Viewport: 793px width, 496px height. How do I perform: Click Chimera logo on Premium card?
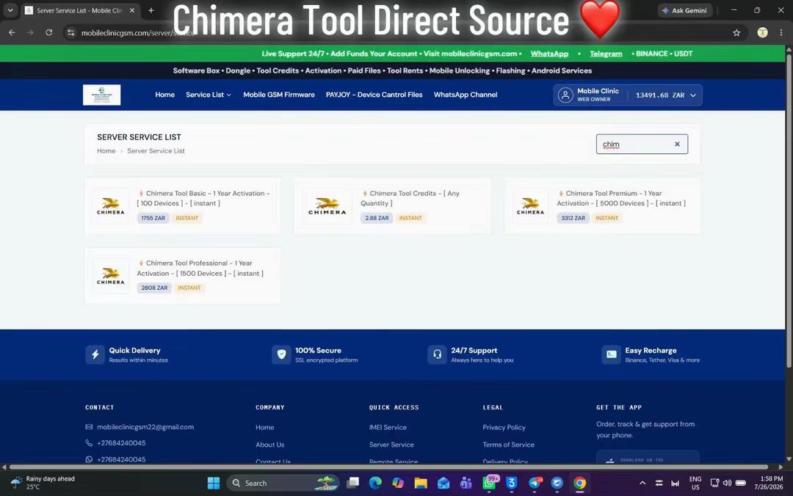(x=530, y=205)
